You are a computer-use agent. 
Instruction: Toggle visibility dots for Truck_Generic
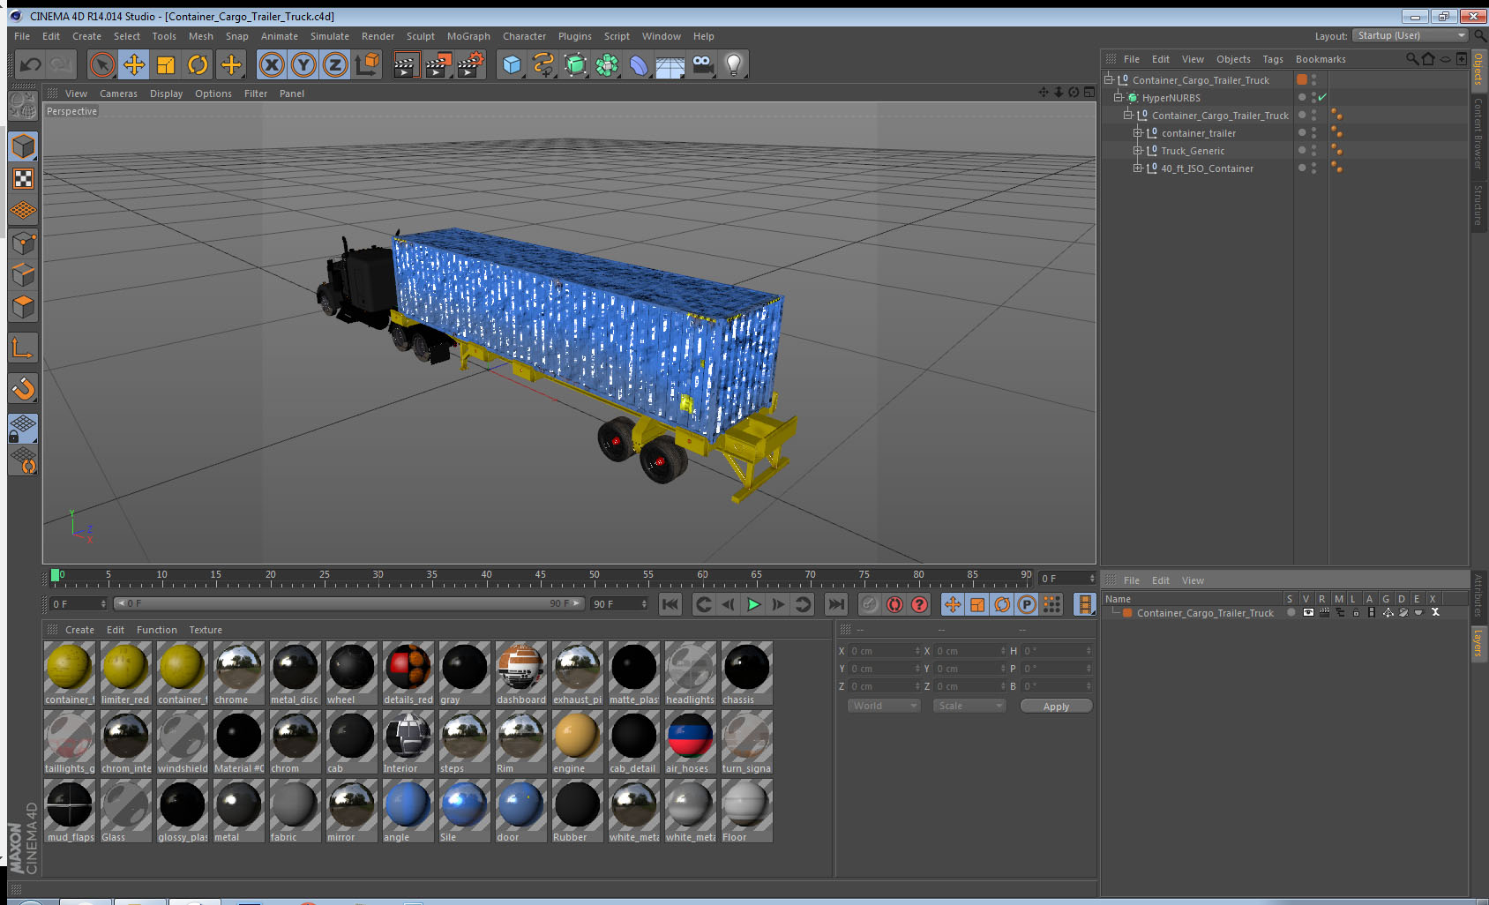1313,150
